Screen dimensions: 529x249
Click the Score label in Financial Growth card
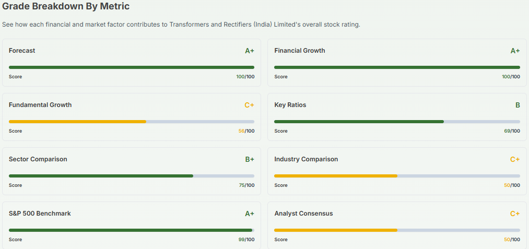[x=281, y=77]
